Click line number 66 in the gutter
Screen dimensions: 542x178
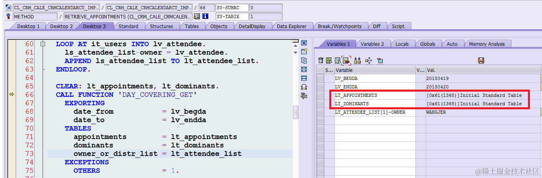(x=29, y=94)
